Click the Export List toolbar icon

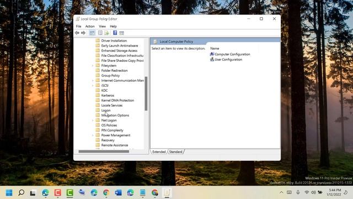tap(106, 33)
